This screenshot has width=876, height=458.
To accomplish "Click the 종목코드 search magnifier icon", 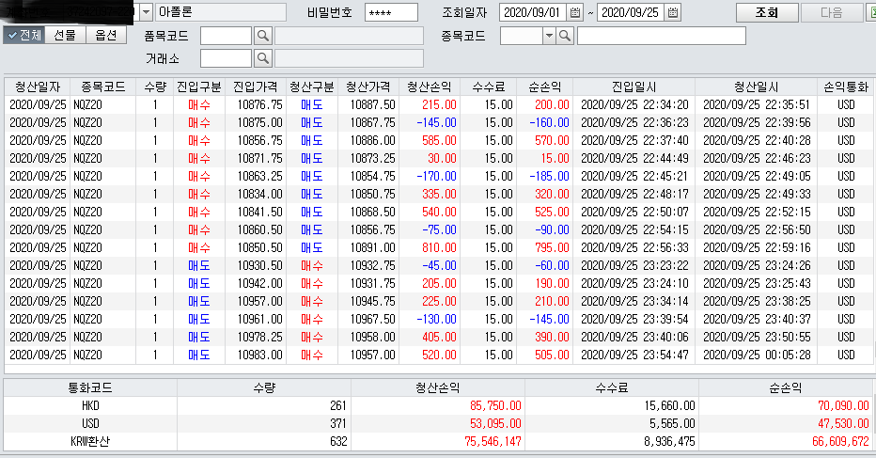I will pos(566,36).
